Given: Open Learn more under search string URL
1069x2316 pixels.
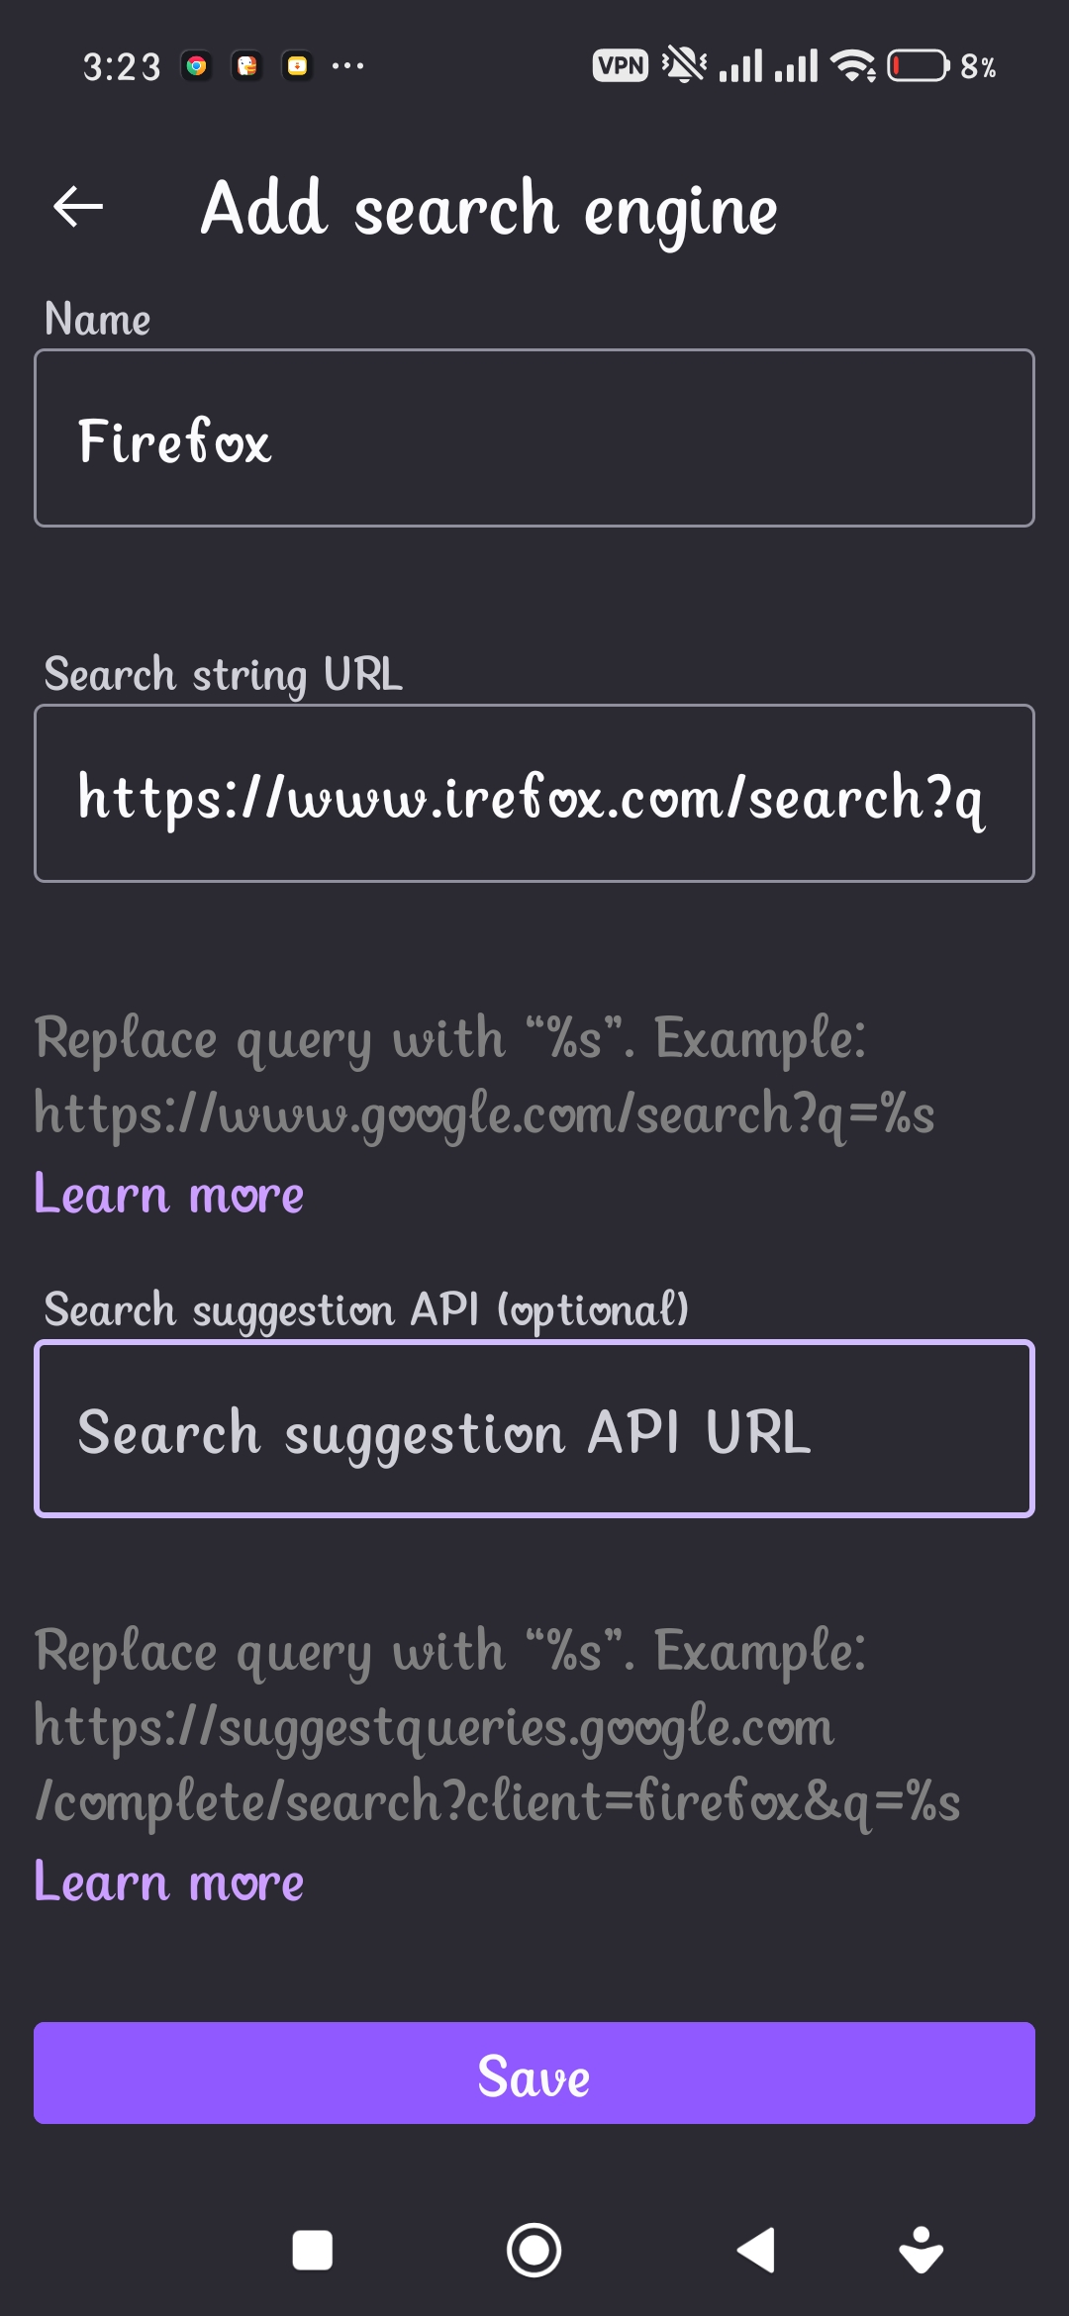Looking at the screenshot, I should pos(169,1194).
